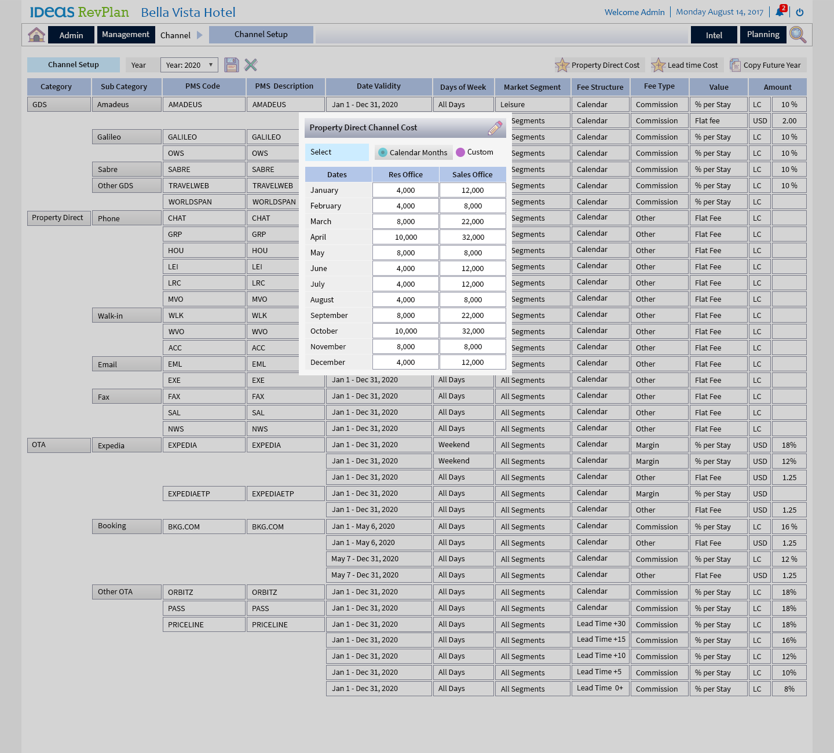Expand the Channel breadcrumb arrow

pyautogui.click(x=200, y=35)
